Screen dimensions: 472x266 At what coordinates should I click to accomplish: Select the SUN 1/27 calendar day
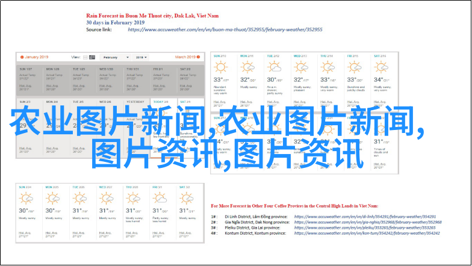[29, 79]
